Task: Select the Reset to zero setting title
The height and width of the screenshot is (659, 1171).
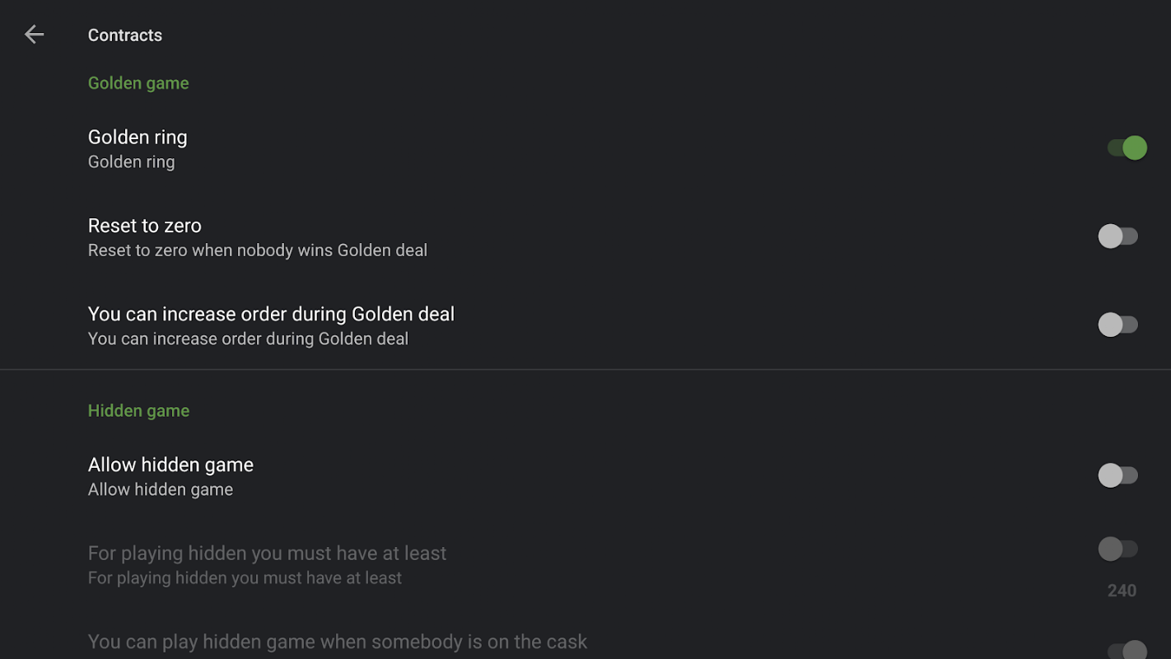Action: (145, 226)
